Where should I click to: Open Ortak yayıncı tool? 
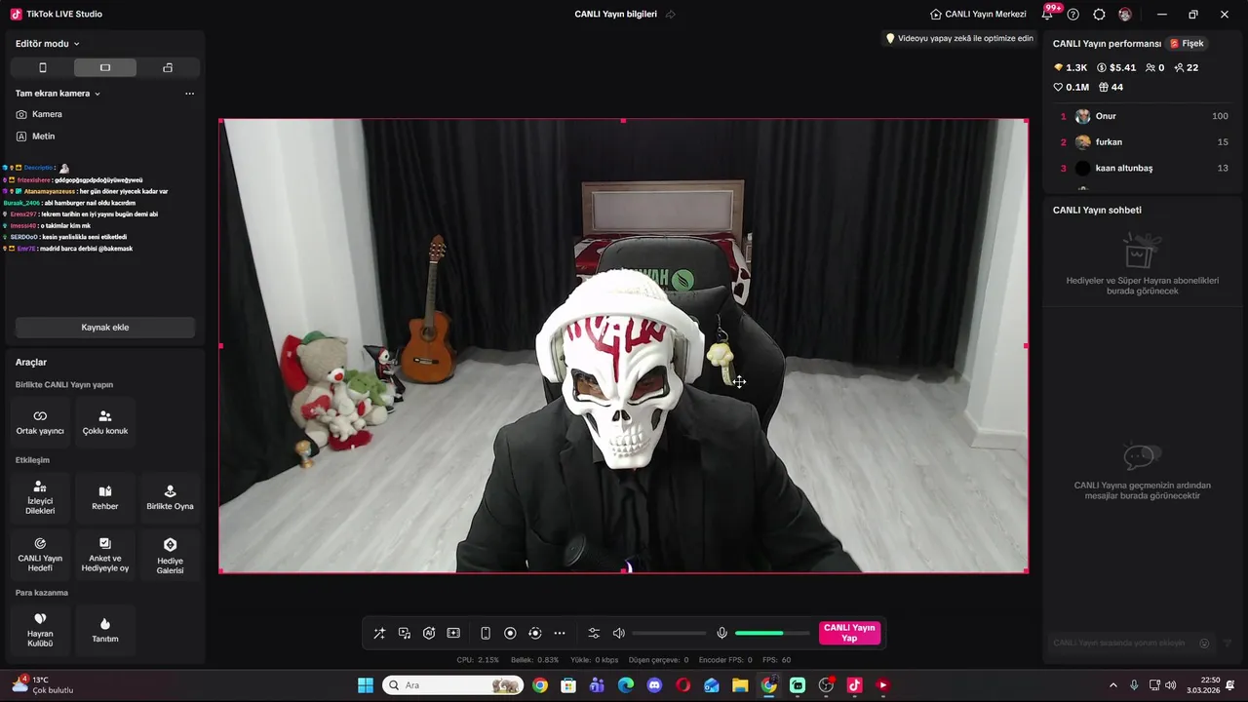[x=40, y=422]
